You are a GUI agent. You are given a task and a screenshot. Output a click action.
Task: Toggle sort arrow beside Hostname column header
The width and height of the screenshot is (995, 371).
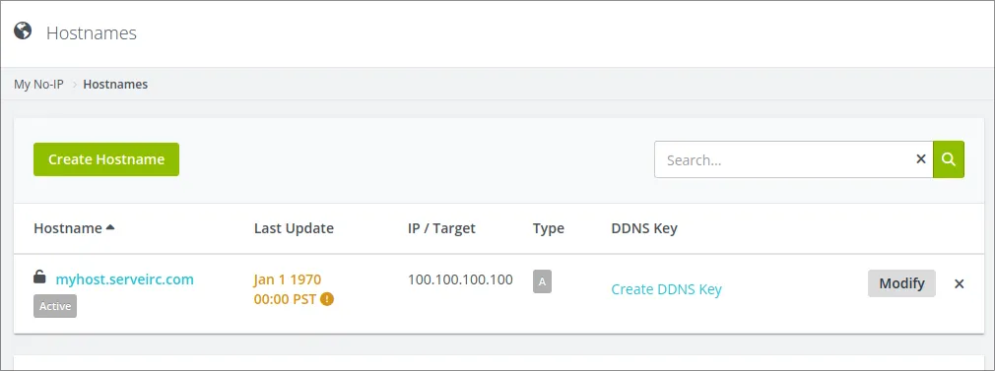110,227
